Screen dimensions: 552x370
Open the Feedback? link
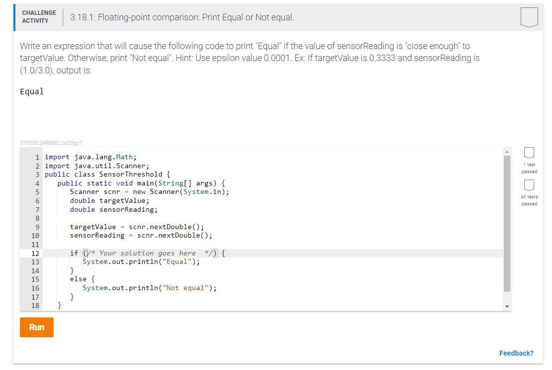tap(516, 353)
